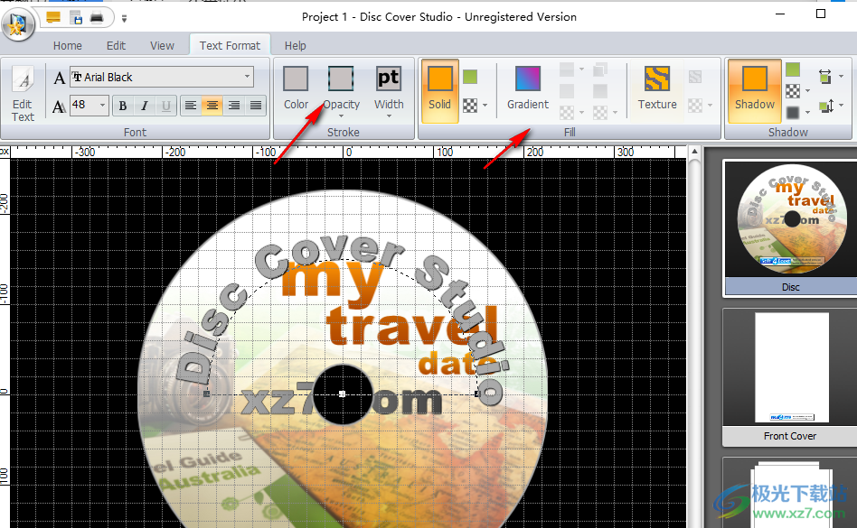Switch to the View ribbon tab
This screenshot has height=528, width=857.
click(x=163, y=46)
